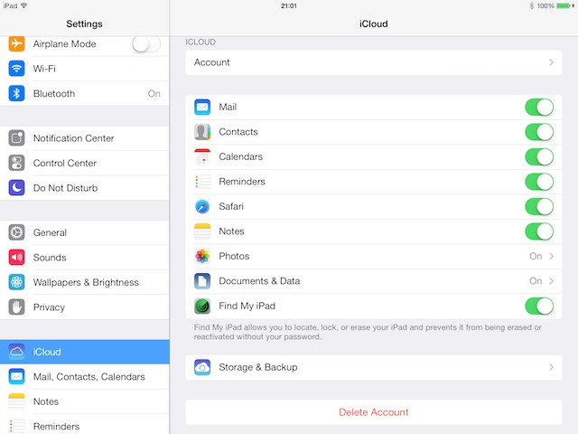Screen dimensions: 578x434
Task: Open Do Not Disturb settings
Action: (x=84, y=187)
